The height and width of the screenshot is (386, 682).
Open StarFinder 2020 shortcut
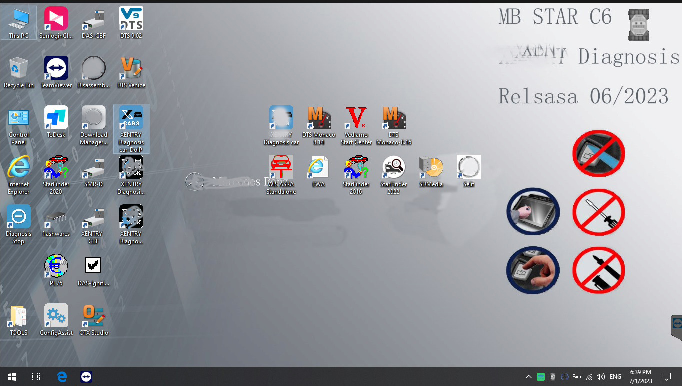[x=56, y=175]
